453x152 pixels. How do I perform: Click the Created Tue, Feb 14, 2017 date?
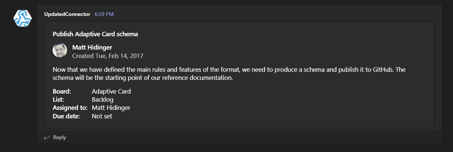(x=107, y=56)
